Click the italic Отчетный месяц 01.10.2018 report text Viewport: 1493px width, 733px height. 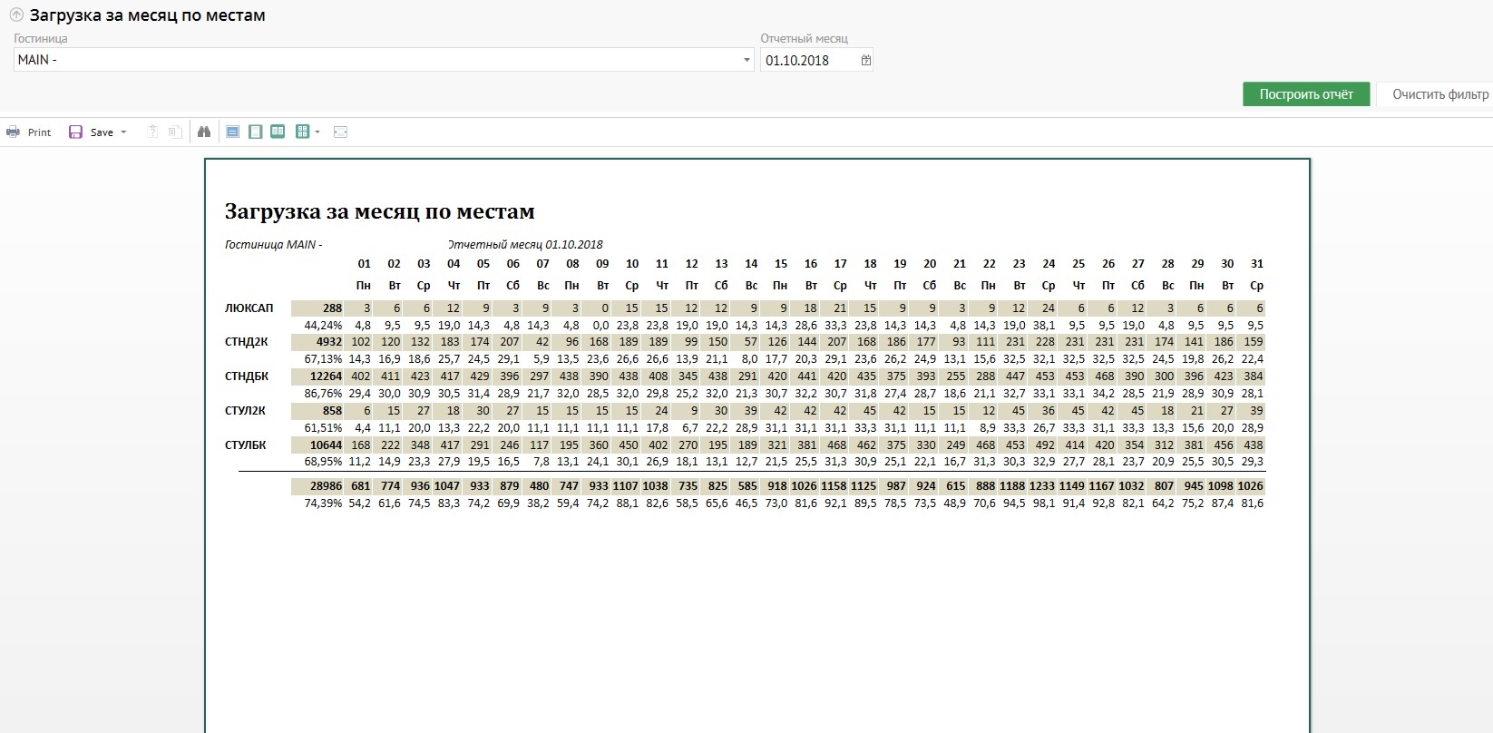point(525,245)
